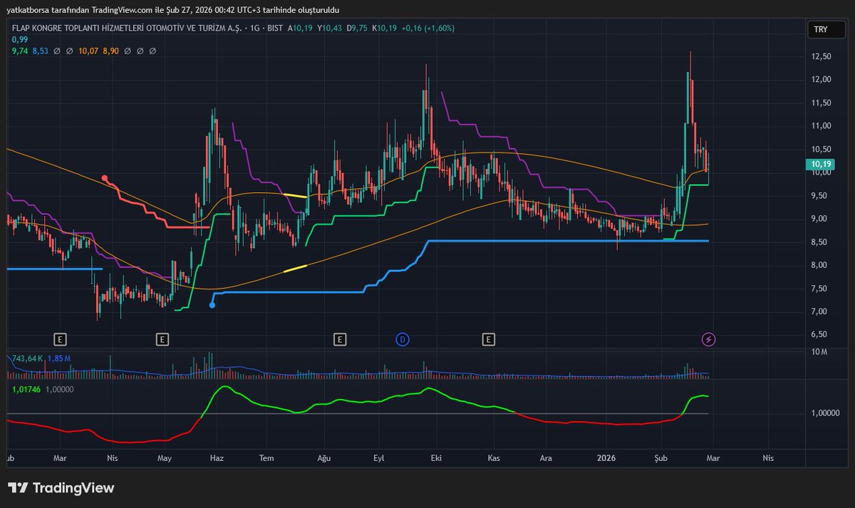Open the E marker between Ağu and Eyl

pos(341,339)
